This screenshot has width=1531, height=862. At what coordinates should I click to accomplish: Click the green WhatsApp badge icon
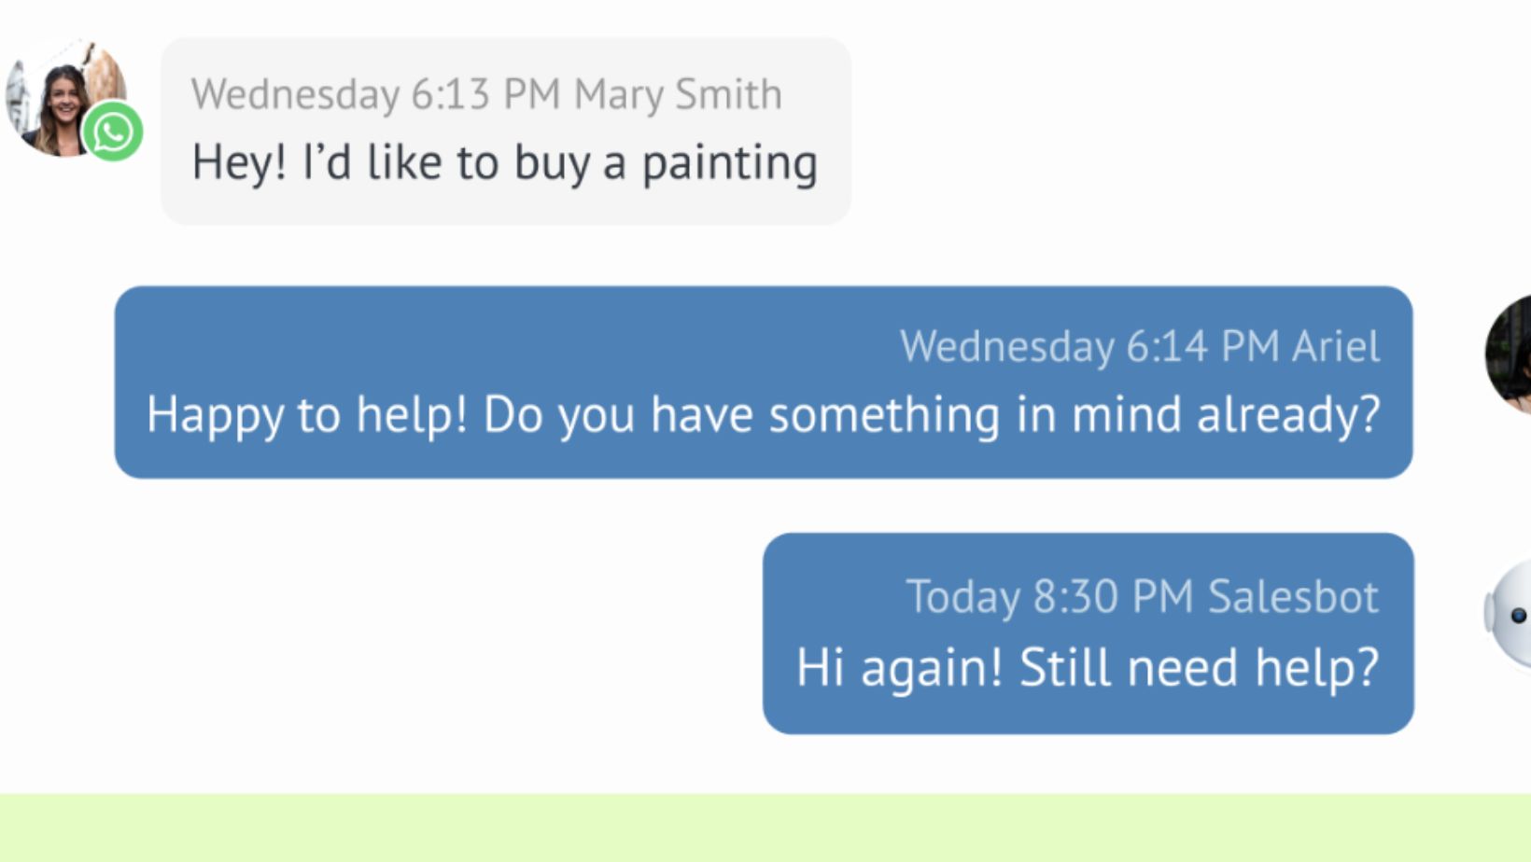click(x=113, y=132)
